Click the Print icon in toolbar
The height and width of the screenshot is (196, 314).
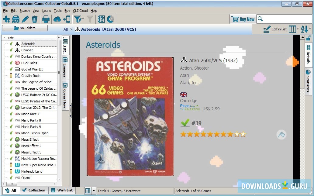46,19
